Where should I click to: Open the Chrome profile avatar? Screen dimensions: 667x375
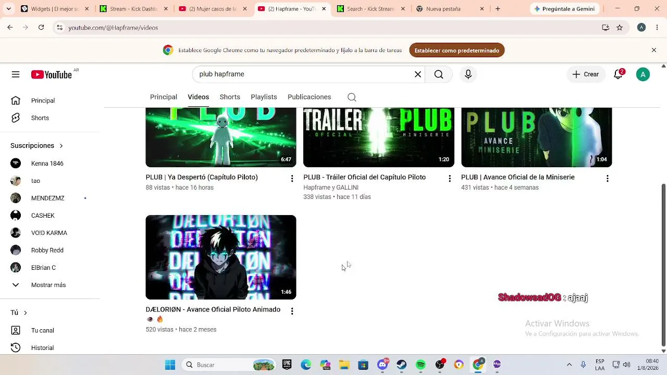point(641,28)
